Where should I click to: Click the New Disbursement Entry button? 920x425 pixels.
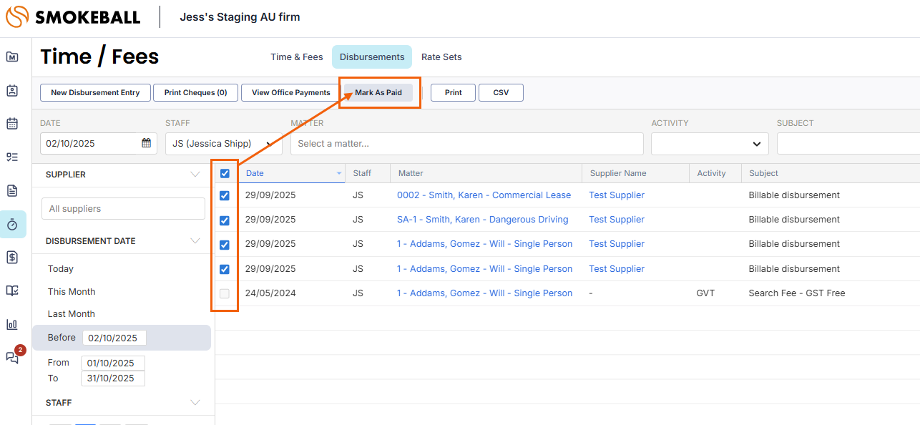click(x=95, y=92)
